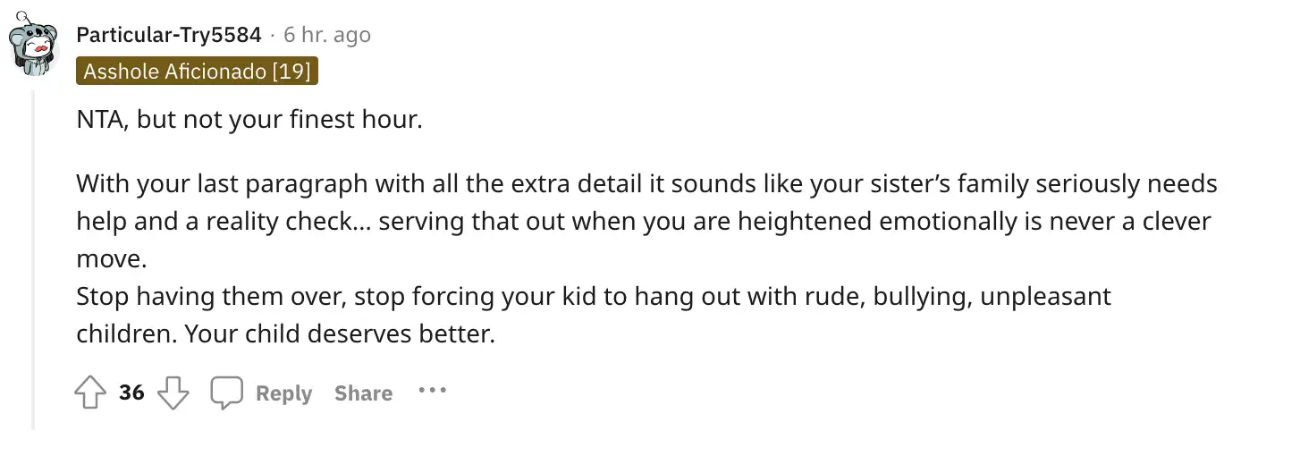This screenshot has width=1300, height=456.
Task: Click "Your child deserves better." text
Action: (x=401, y=334)
